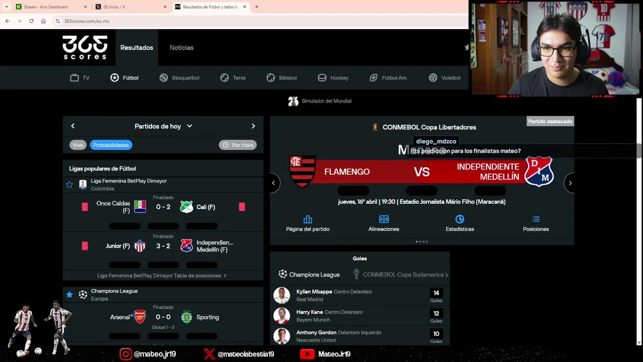Click the 365 Scores logo
The width and height of the screenshot is (643, 362).
[85, 47]
